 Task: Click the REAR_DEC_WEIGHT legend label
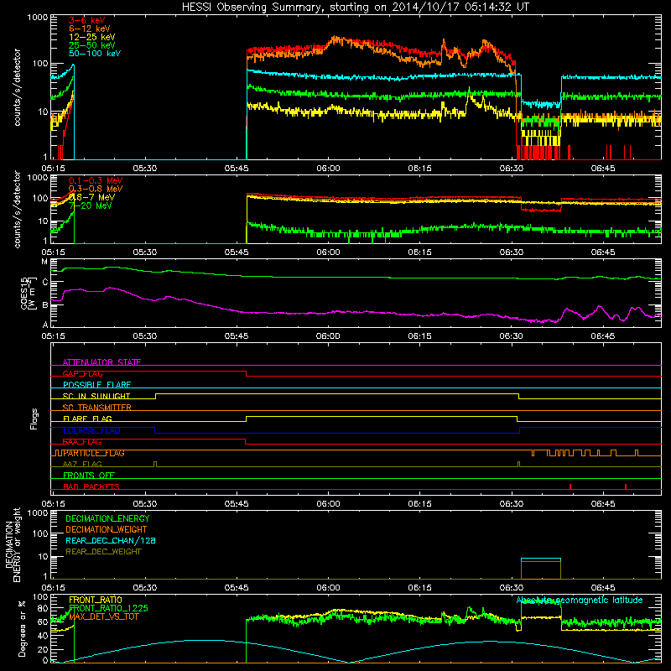(103, 552)
